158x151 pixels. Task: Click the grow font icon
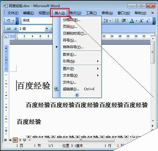coord(141,20)
